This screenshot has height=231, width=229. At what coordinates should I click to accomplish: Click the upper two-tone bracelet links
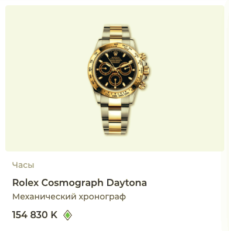point(115,32)
